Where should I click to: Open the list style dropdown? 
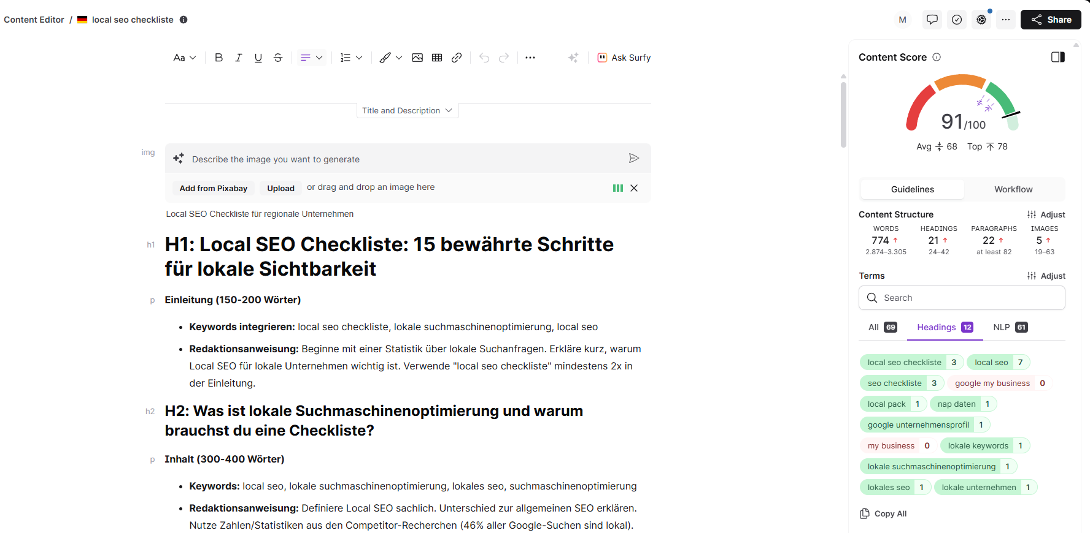352,58
